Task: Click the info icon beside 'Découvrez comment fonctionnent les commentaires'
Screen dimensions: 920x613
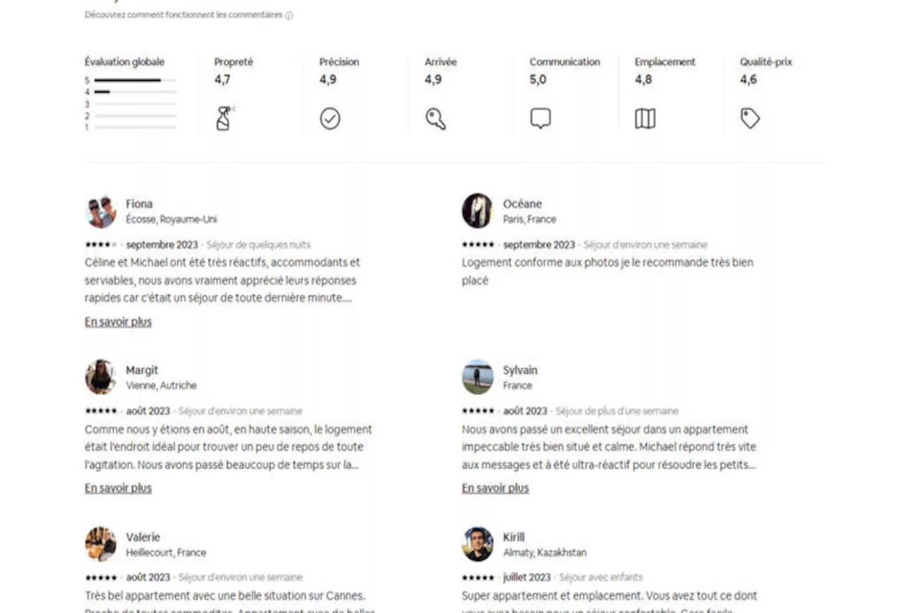Action: click(289, 15)
